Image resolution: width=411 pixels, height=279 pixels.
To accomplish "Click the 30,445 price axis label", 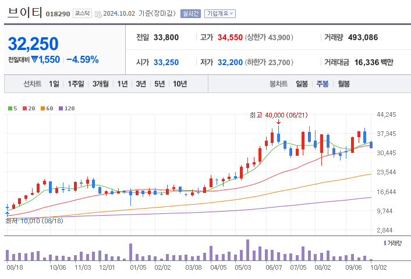I will pos(387,153).
